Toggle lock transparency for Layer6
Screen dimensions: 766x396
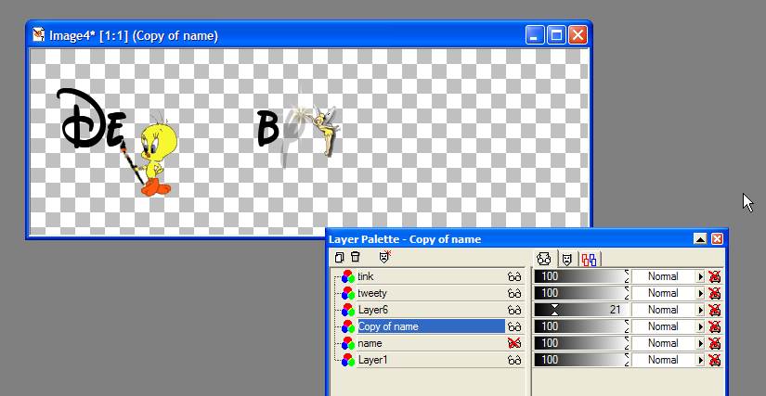click(715, 310)
